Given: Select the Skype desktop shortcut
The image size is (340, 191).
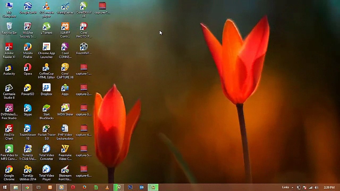Looking at the screenshot, I should point(28,110).
